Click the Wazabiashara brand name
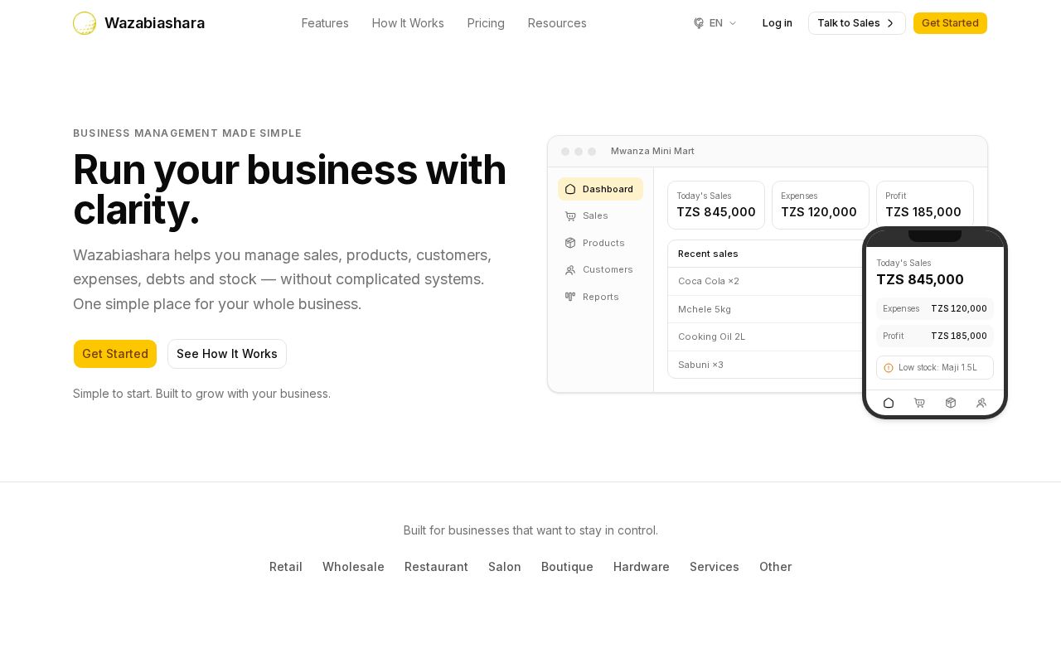Screen dimensions: 1061x663 tap(154, 23)
